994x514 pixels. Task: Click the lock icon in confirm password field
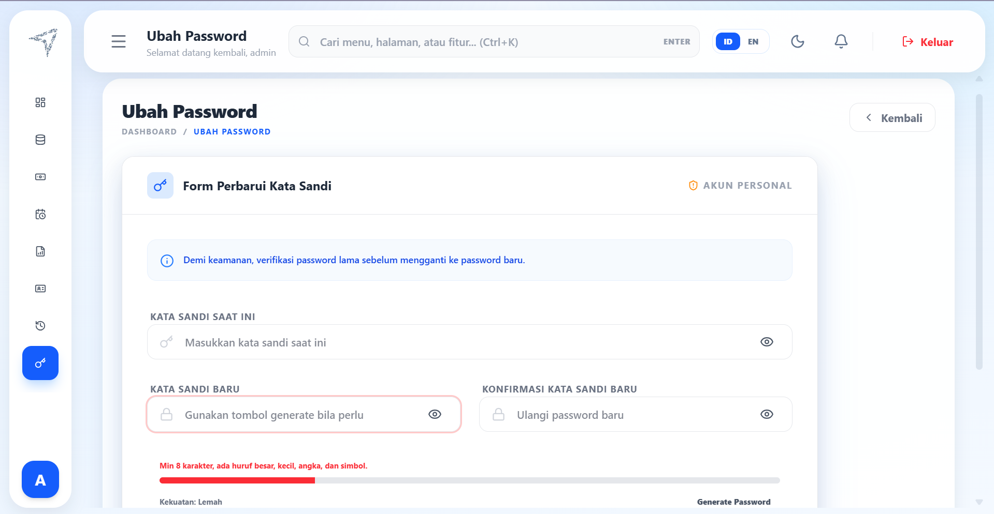[x=498, y=414]
